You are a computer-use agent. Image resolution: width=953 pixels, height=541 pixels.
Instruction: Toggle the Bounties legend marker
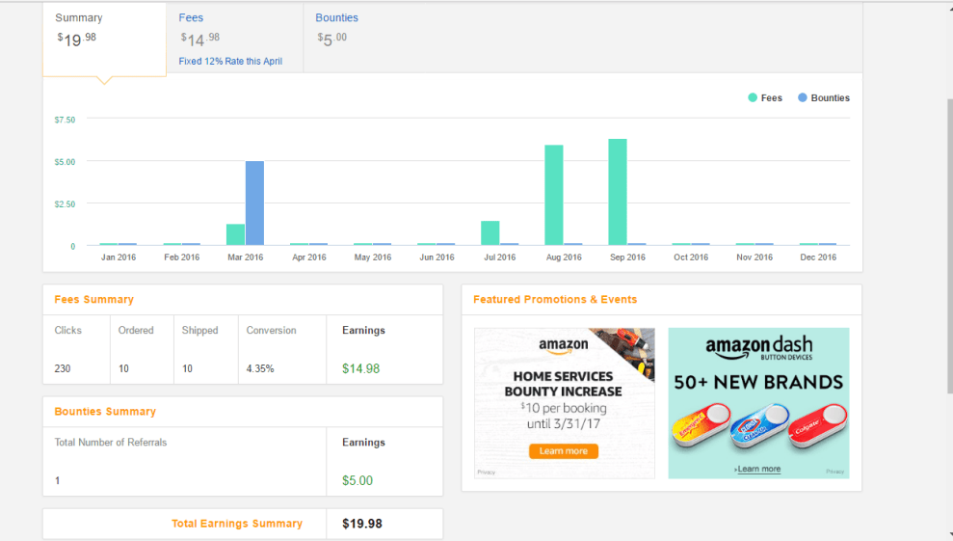point(803,98)
